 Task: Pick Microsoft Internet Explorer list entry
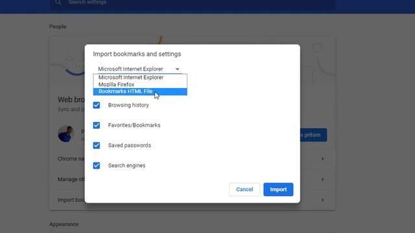140,78
